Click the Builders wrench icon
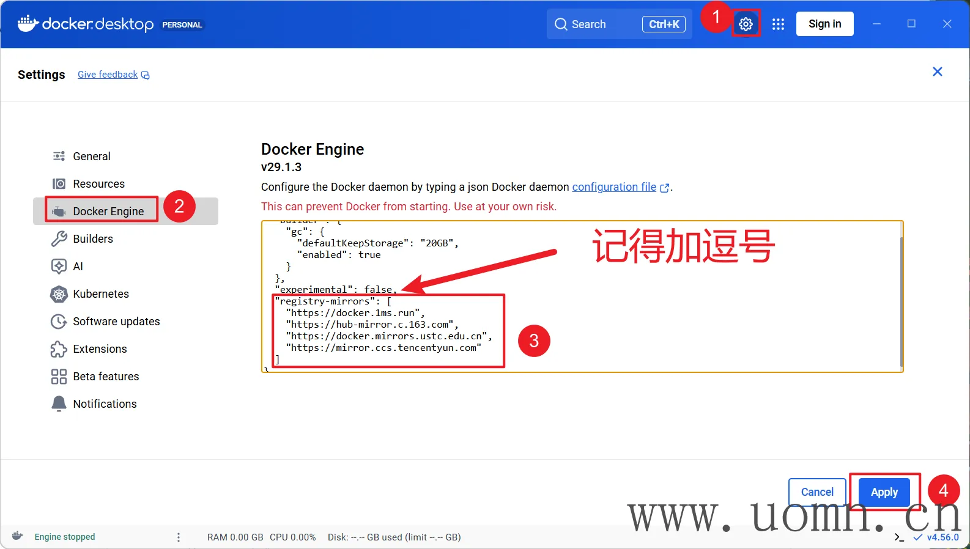The image size is (970, 549). pyautogui.click(x=59, y=239)
